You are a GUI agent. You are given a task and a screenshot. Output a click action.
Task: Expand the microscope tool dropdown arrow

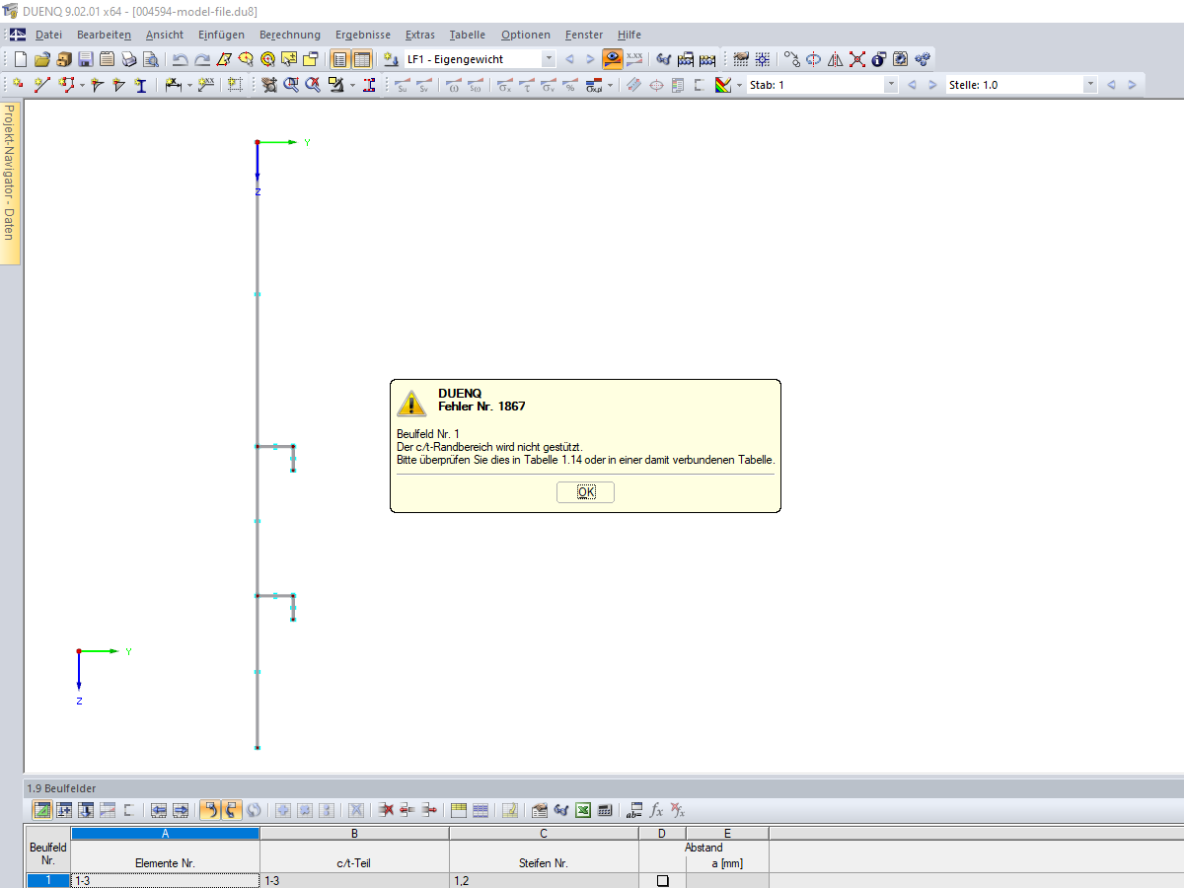352,85
